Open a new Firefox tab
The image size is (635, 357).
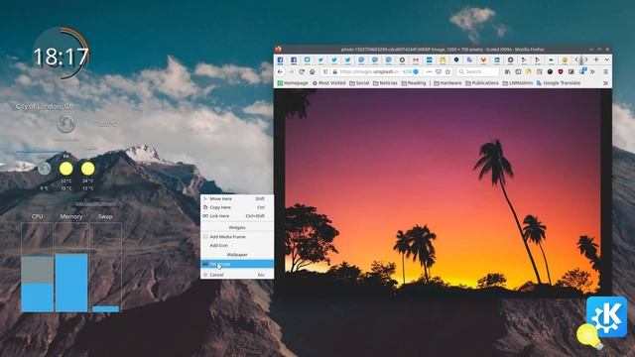click(596, 59)
